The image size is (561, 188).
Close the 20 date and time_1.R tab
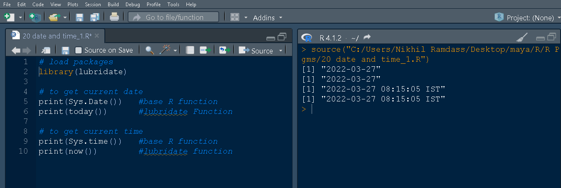pyautogui.click(x=97, y=36)
